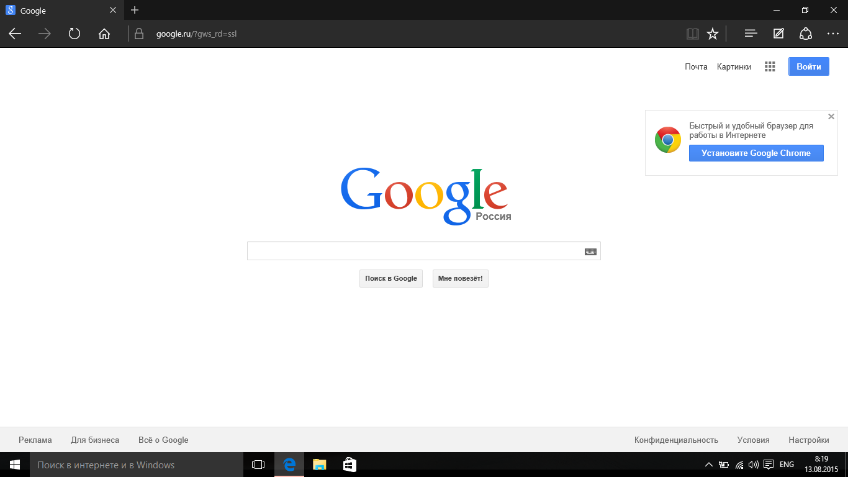Click the Windows taskbar search field
This screenshot has height=477, width=848.
(137, 465)
